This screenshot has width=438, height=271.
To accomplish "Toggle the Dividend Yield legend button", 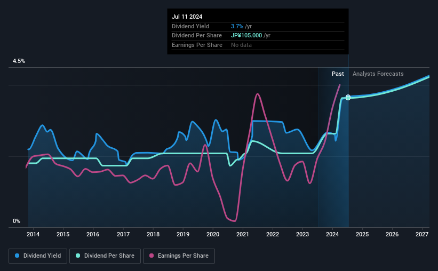I will (38, 256).
